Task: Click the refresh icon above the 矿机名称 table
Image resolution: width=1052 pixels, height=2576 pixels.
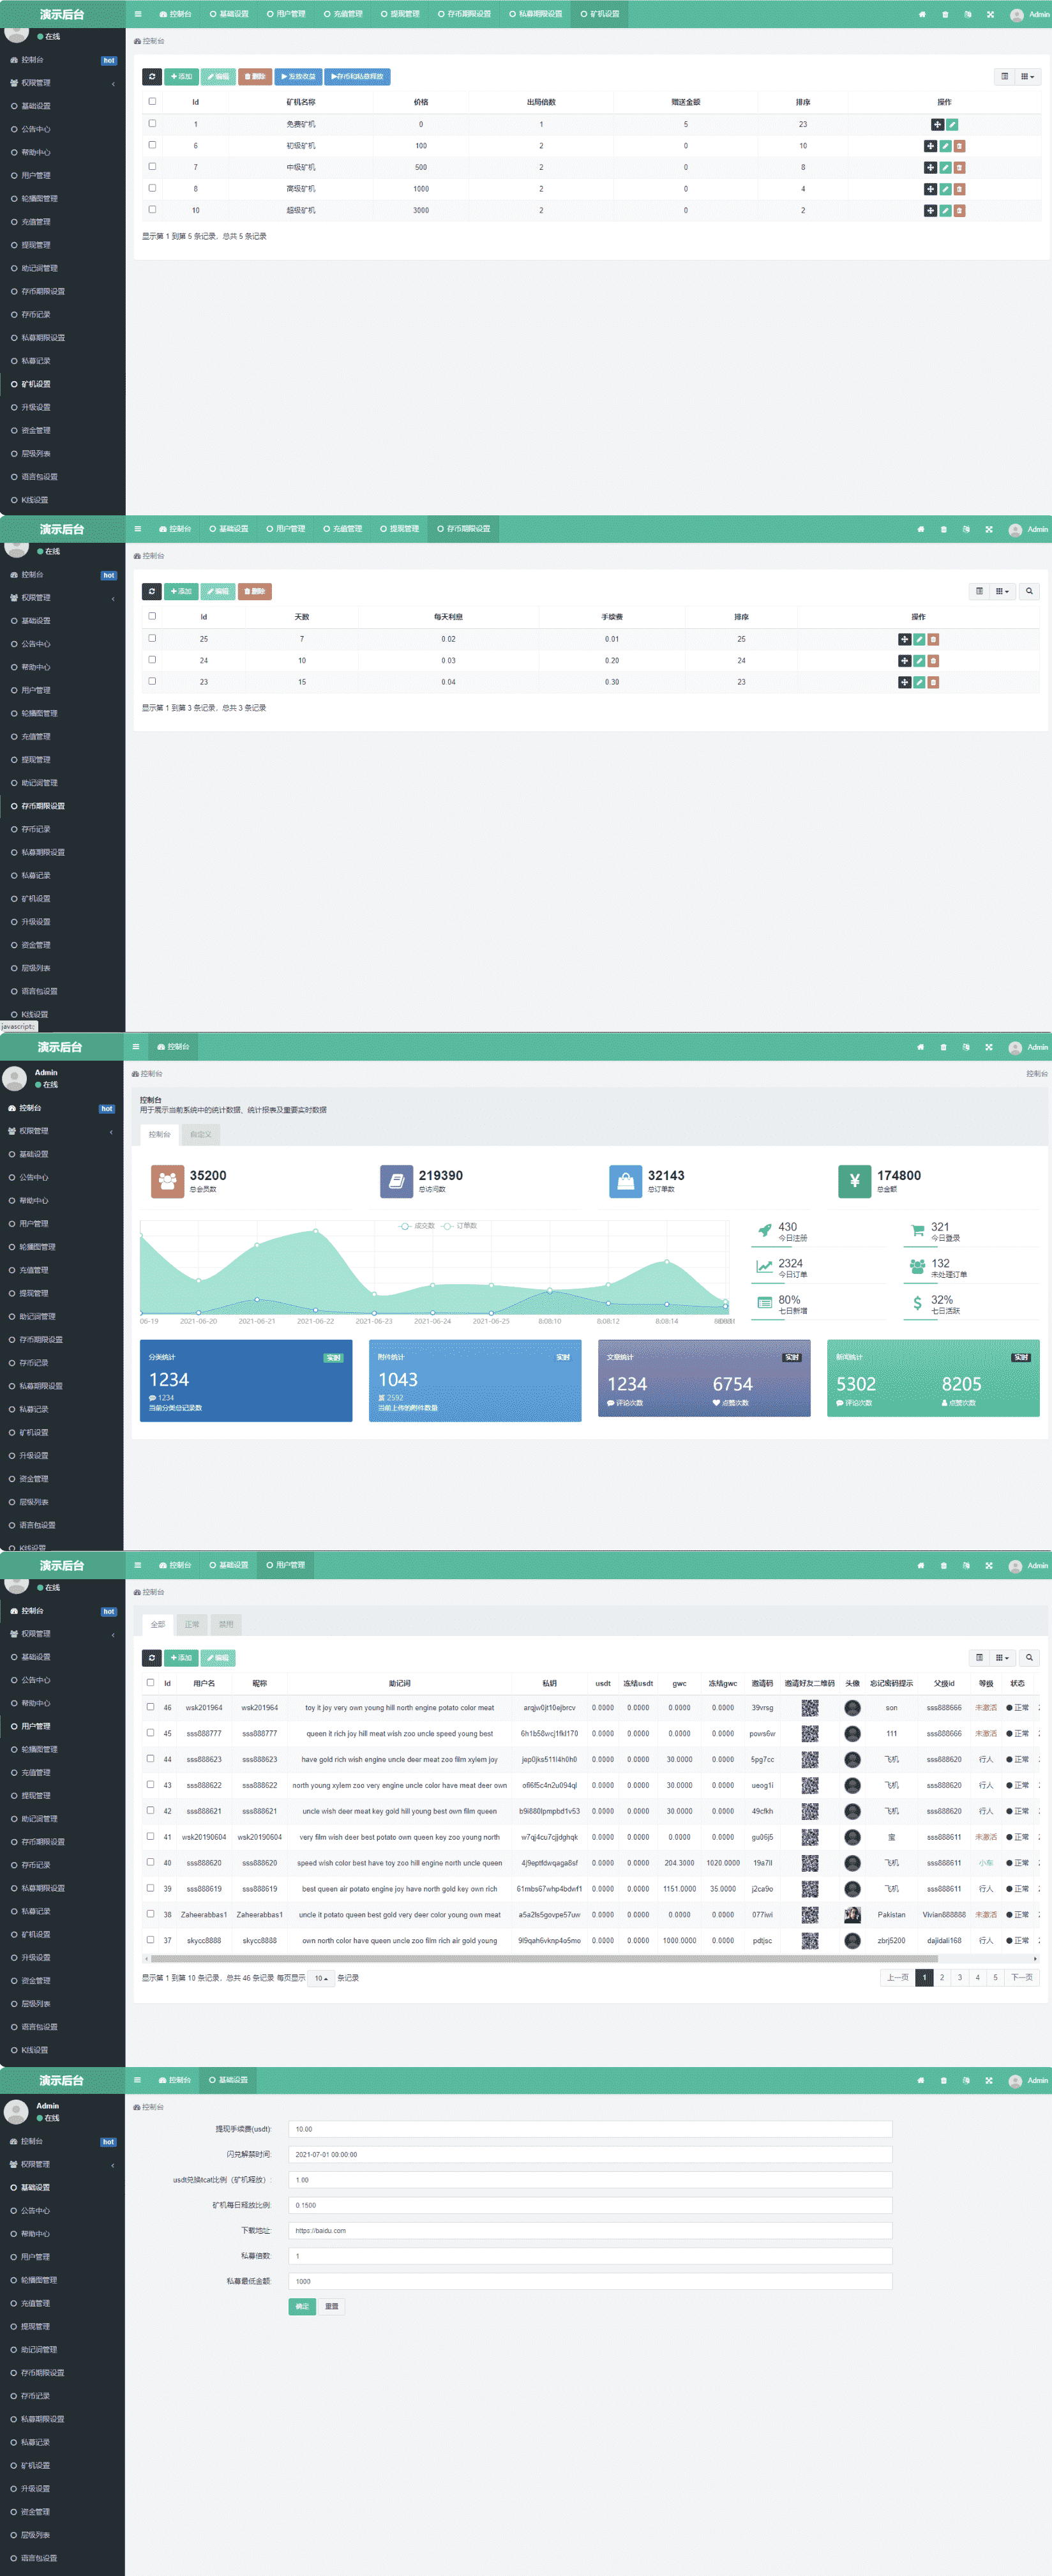Action: tap(152, 76)
